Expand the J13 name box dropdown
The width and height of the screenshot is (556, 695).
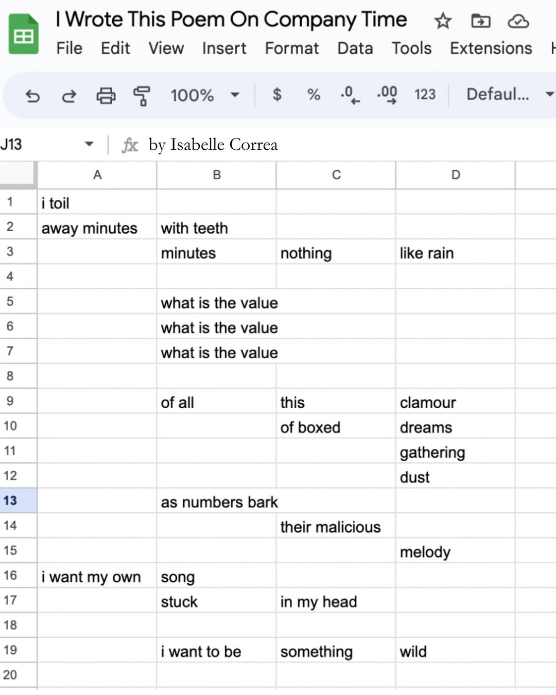89,144
